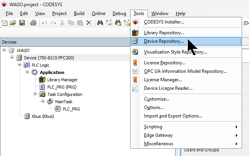Click the Redo arrow icon

coord(53,23)
